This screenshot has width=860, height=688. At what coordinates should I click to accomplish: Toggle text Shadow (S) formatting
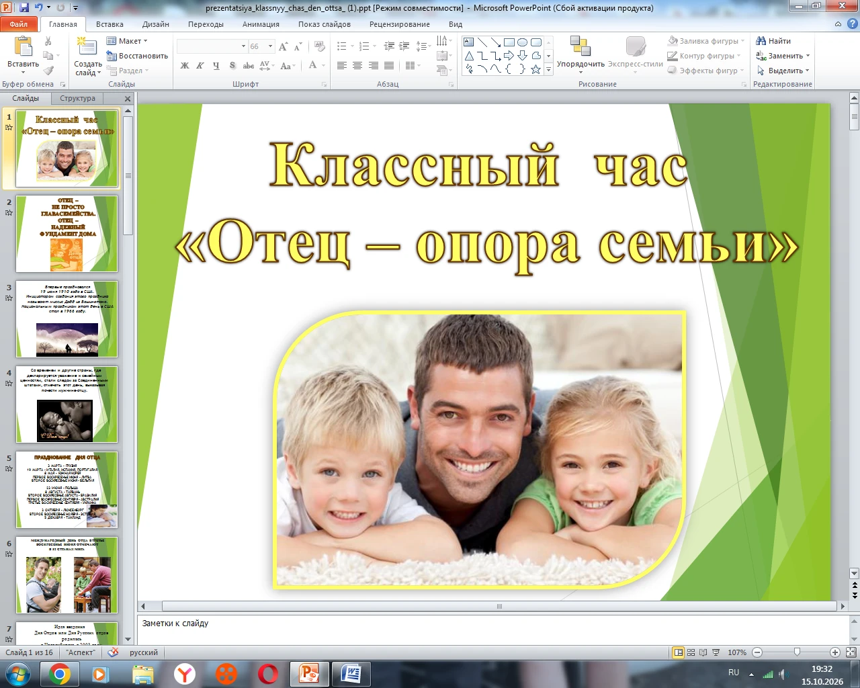[x=232, y=65]
